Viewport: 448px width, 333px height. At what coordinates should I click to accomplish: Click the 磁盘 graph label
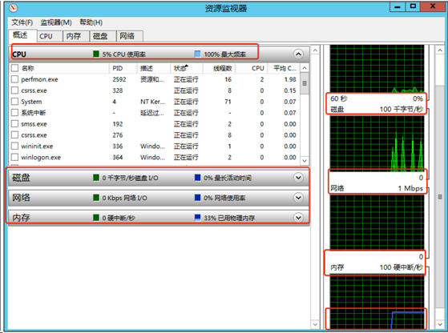(x=337, y=109)
